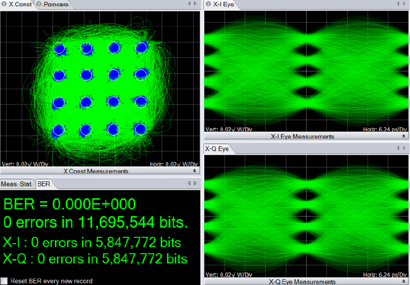410x285 pixels.
Task: Expand the X-Q Eye Measurements chevron
Action: pyautogui.click(x=403, y=282)
